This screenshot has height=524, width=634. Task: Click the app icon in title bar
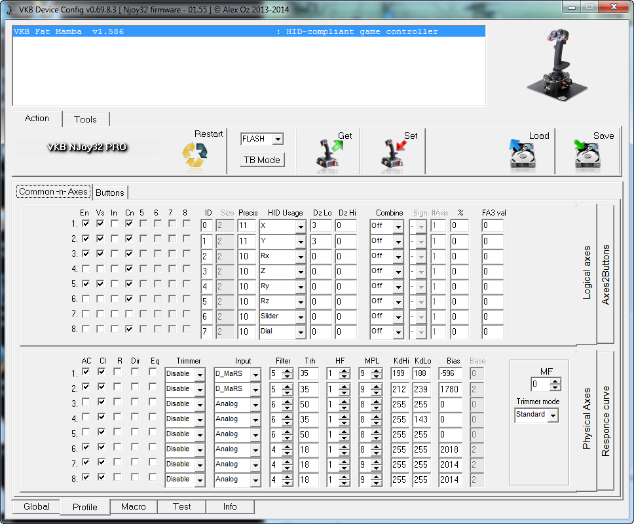[11, 9]
